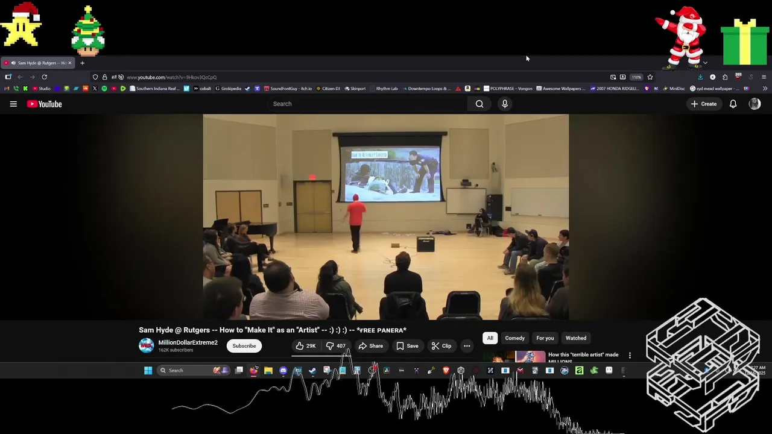Close the Sam Hyde @ Rutgers tab
The height and width of the screenshot is (434, 772).
point(69,63)
